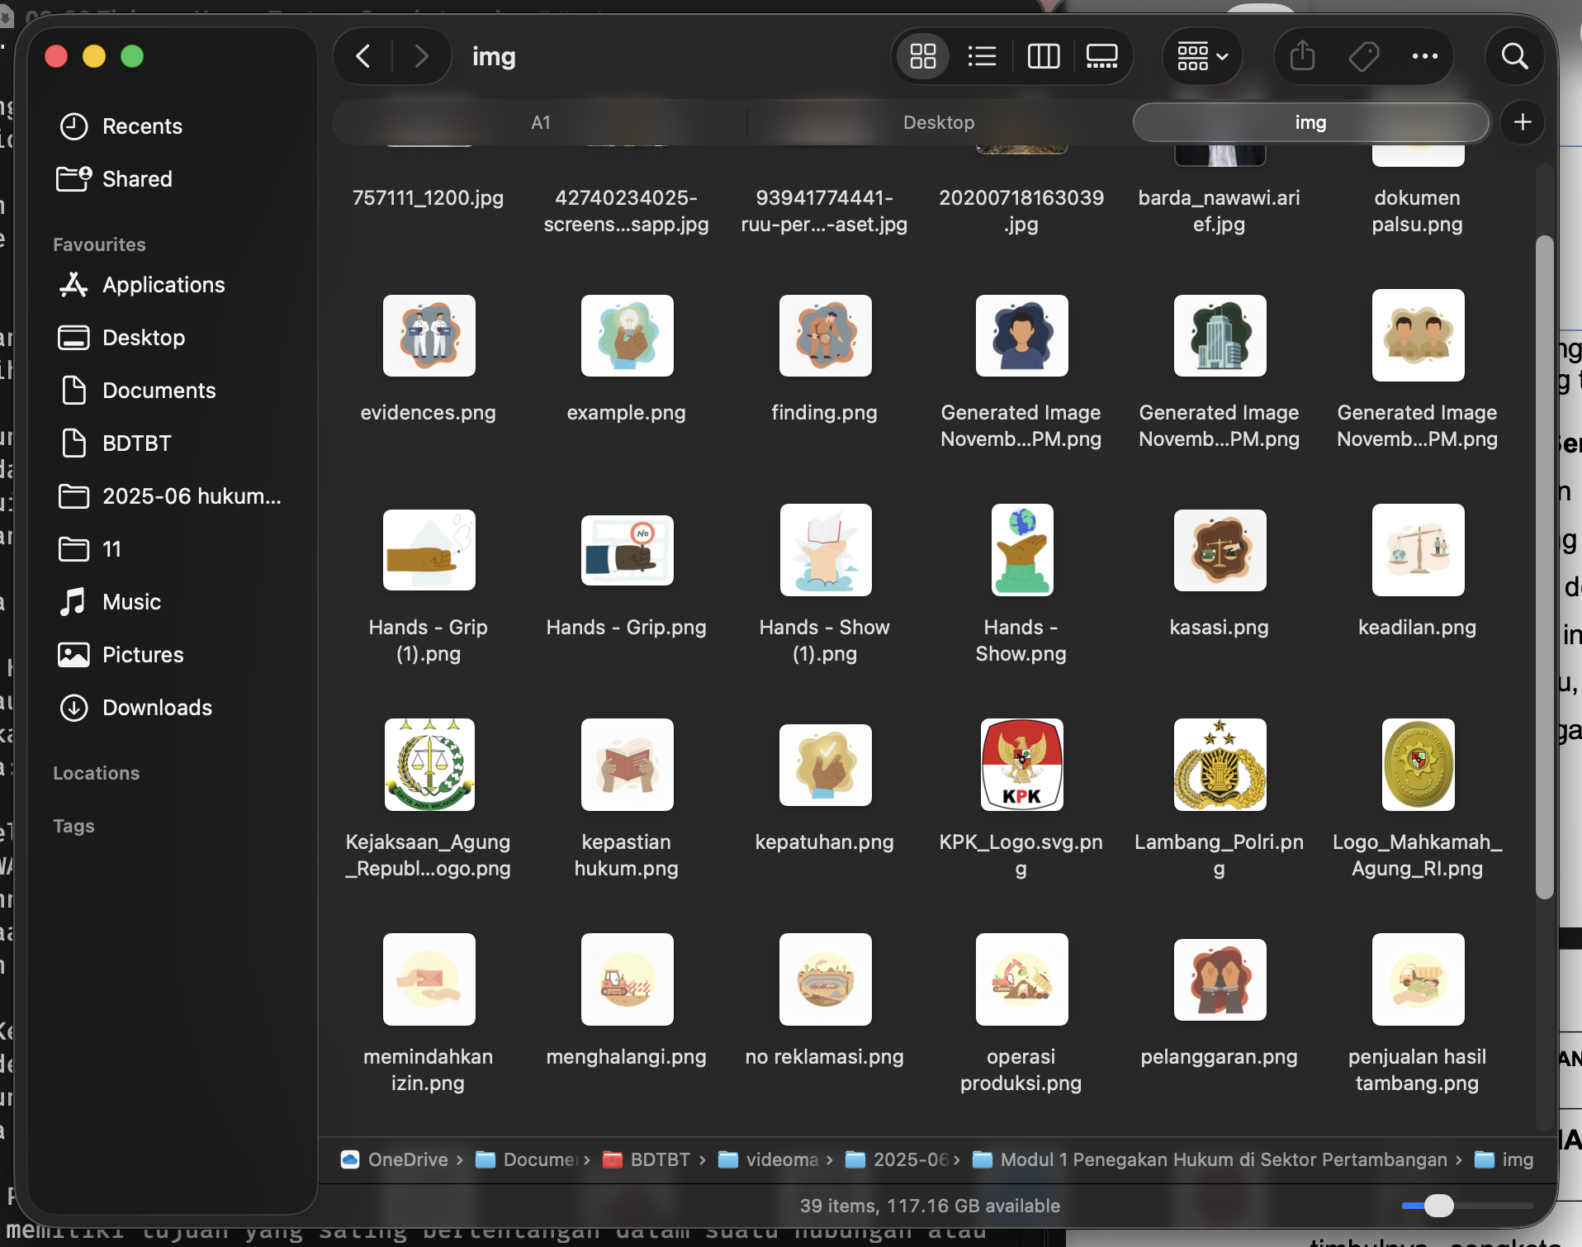Viewport: 1582px width, 1247px height.
Task: Switch to gallery view
Action: 1102,56
